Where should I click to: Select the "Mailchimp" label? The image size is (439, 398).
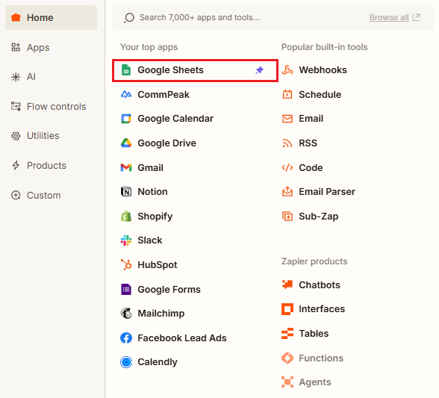coord(161,314)
